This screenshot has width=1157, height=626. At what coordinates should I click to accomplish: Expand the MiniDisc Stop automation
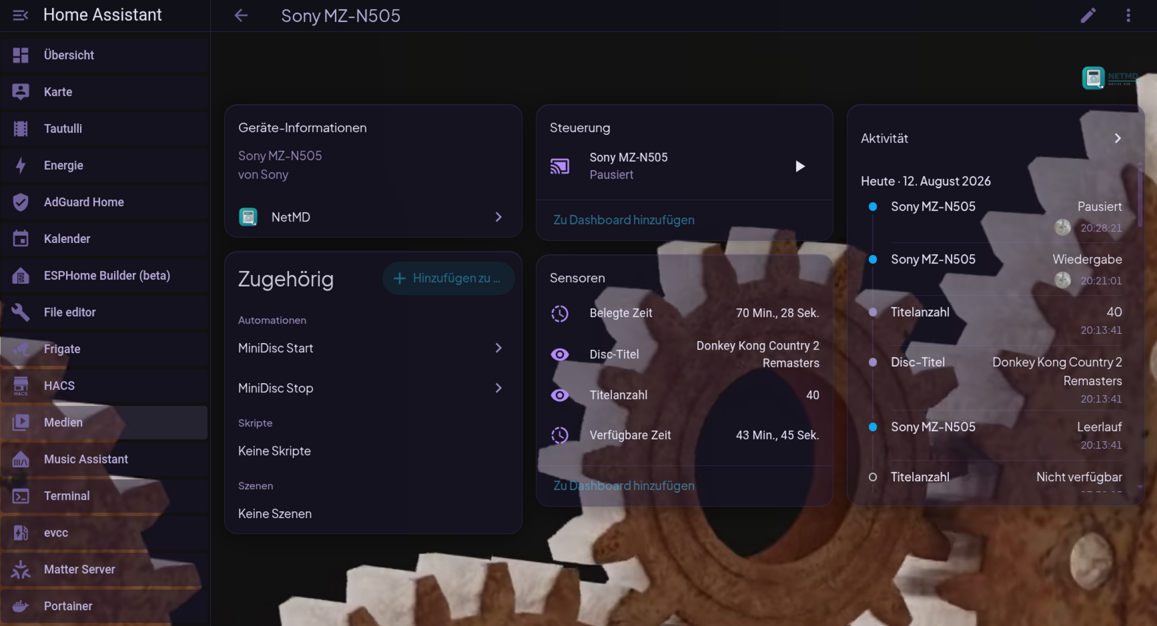point(498,388)
